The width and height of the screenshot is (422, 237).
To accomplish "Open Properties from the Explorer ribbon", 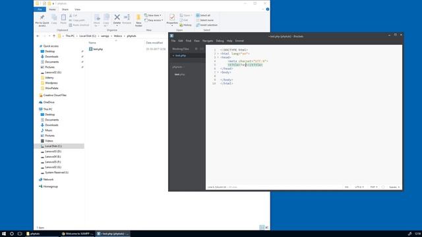I will click(172, 20).
